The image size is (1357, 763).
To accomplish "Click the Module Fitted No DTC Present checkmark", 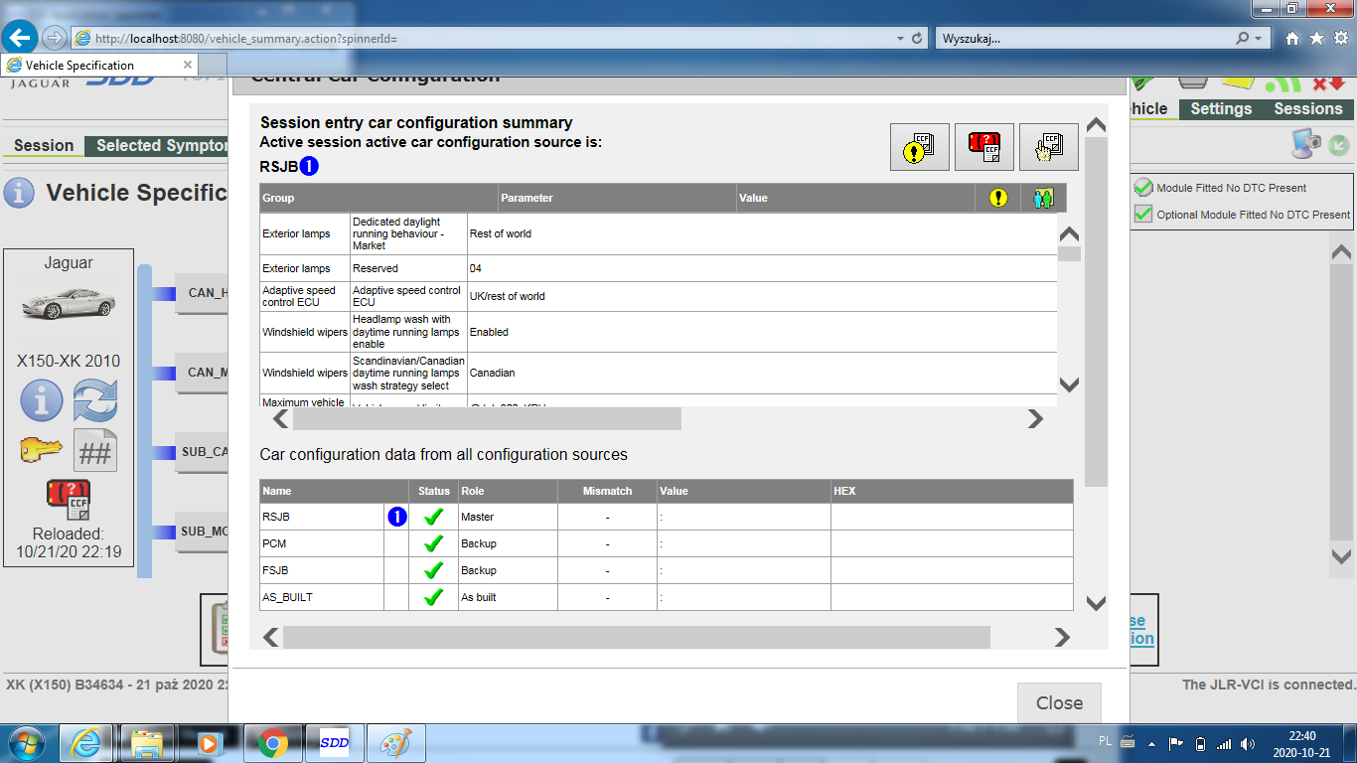I will (x=1143, y=188).
